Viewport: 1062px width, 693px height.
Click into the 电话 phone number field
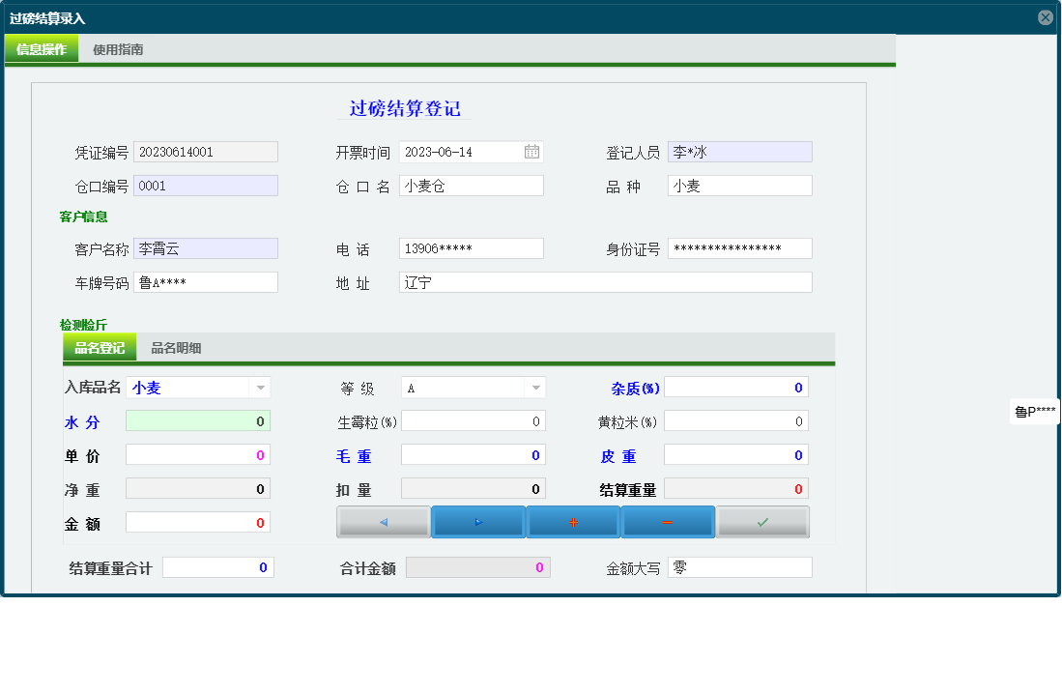[x=471, y=247]
